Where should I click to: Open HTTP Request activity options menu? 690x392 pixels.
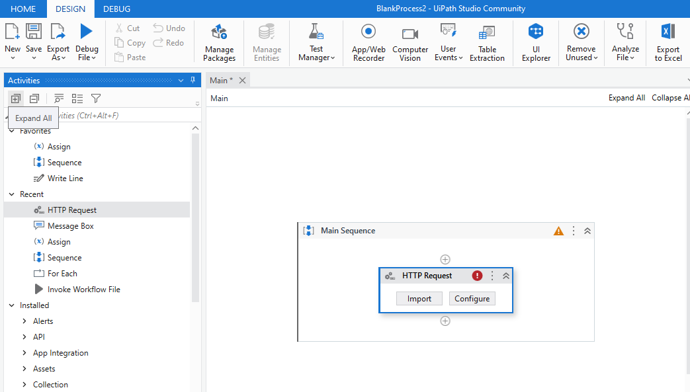pos(492,276)
